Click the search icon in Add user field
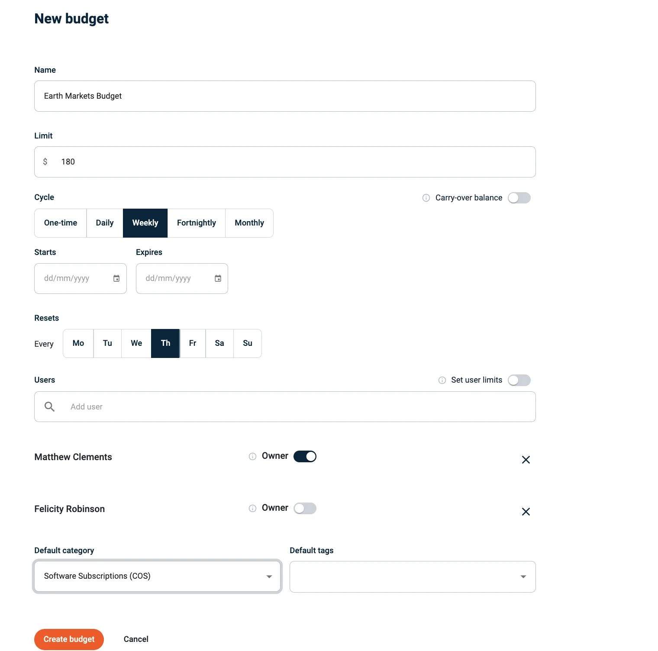This screenshot has height=651, width=658. pos(49,406)
